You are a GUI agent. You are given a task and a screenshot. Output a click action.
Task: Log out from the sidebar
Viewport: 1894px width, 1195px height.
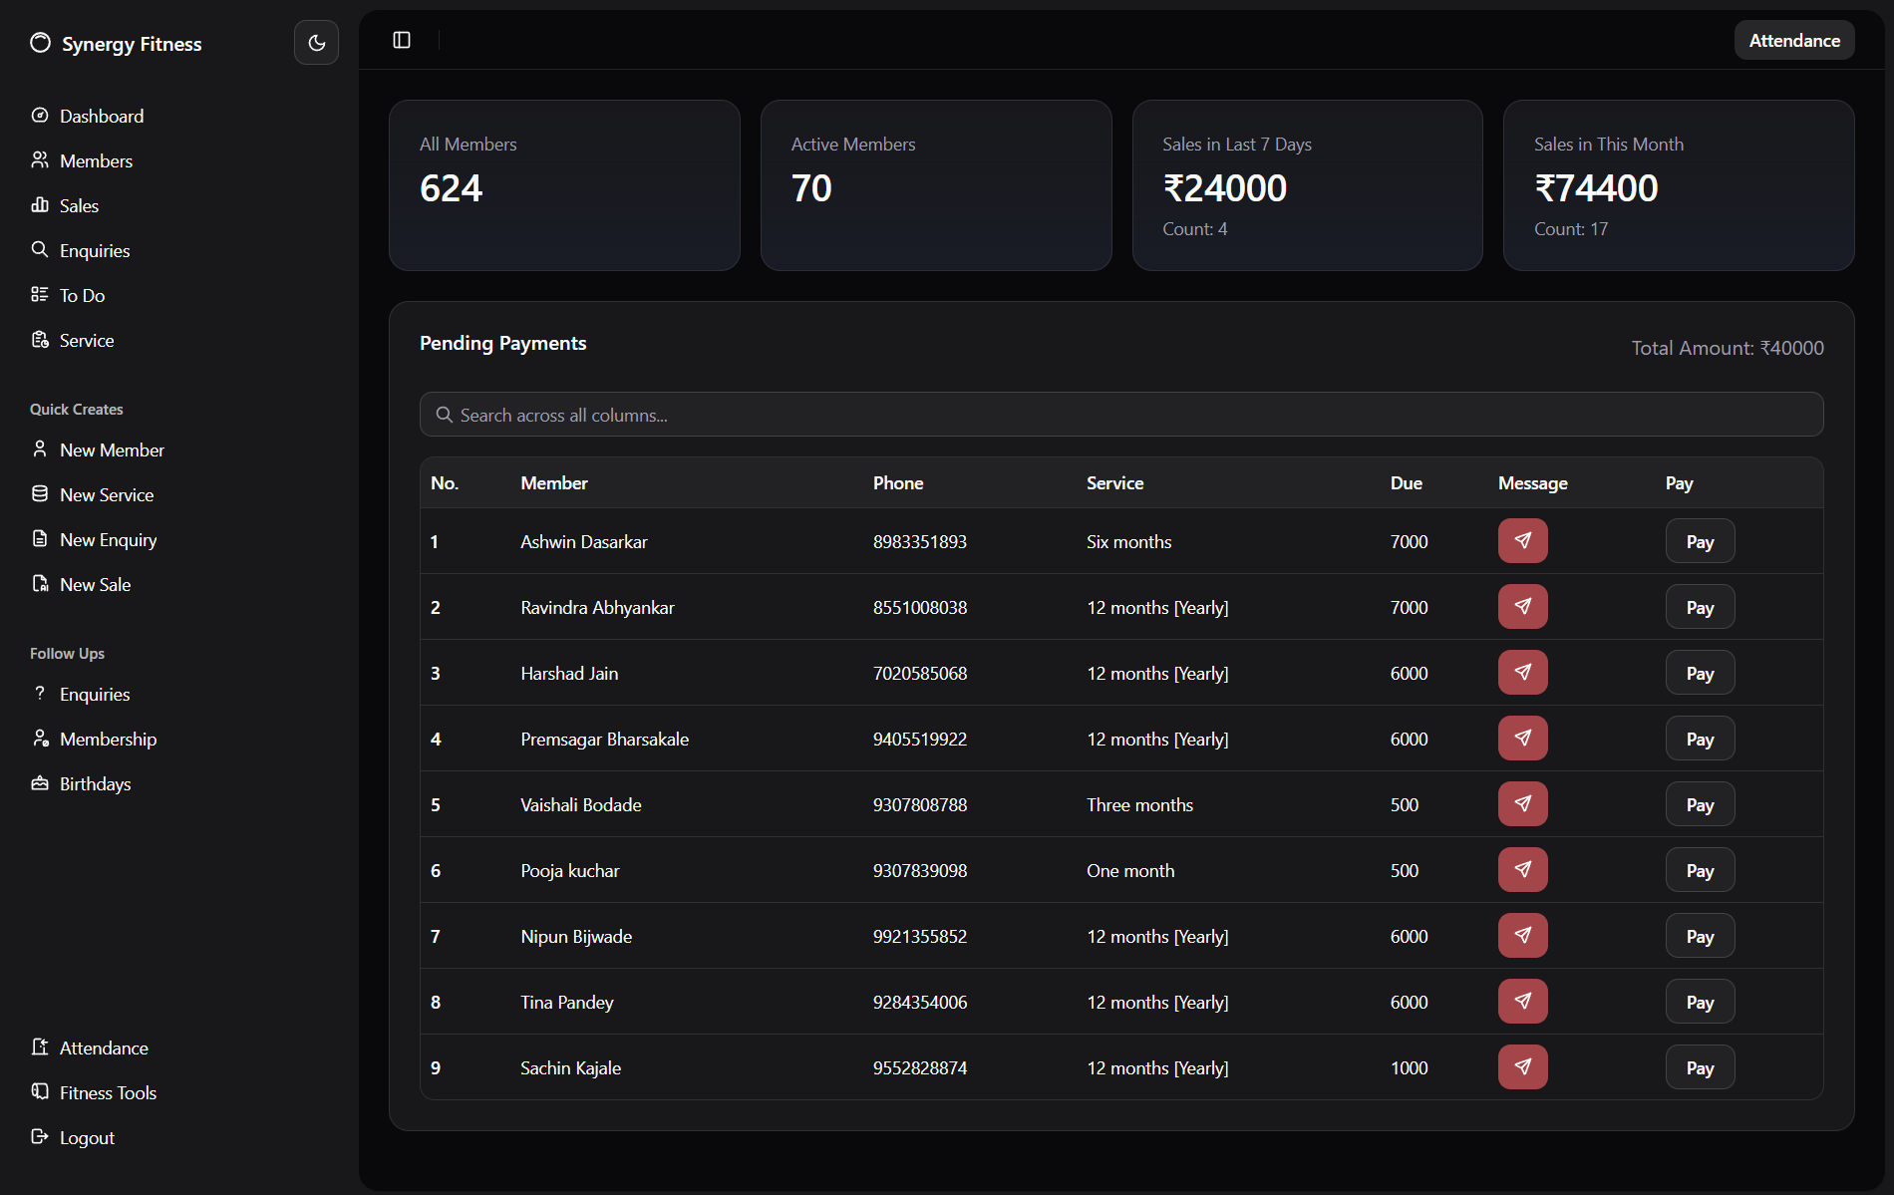pos(87,1137)
